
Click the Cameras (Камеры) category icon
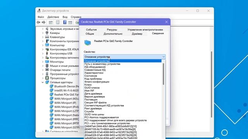(x=47, y=33)
